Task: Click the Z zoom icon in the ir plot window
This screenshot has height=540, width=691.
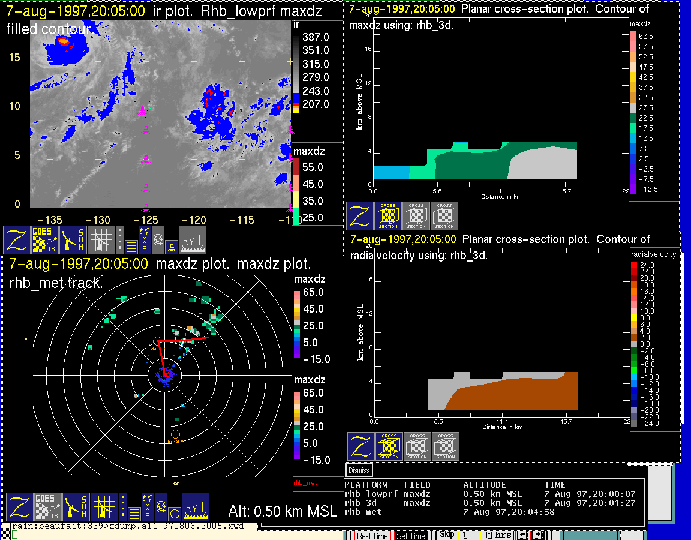Action: 17,239
